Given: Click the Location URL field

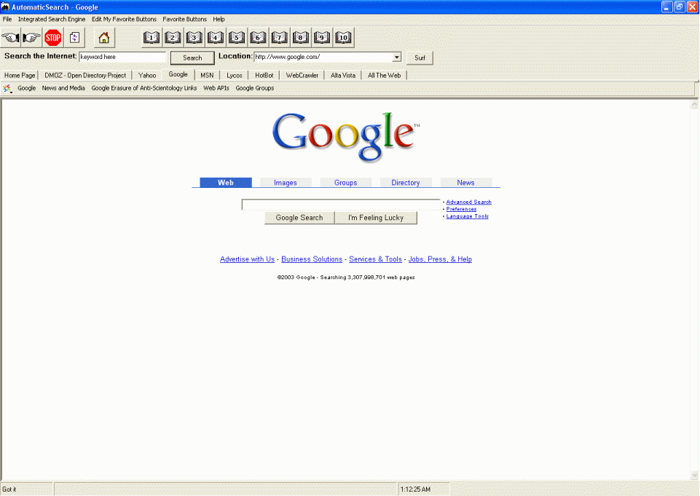Looking at the screenshot, I should (323, 57).
